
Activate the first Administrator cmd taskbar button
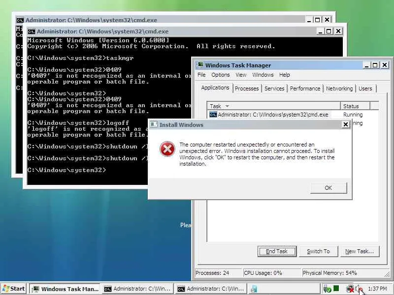(137, 289)
